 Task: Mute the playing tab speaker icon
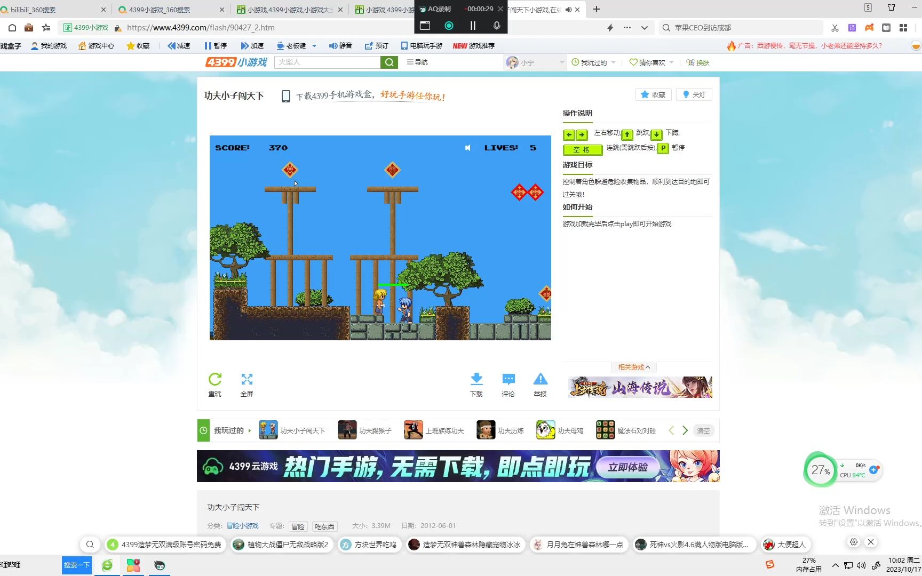[x=568, y=10]
